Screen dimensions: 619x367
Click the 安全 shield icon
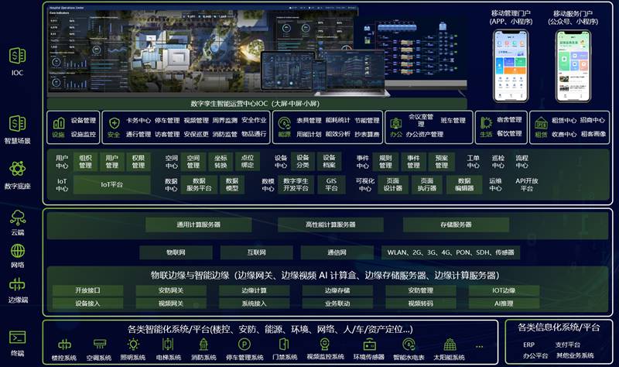tap(114, 123)
